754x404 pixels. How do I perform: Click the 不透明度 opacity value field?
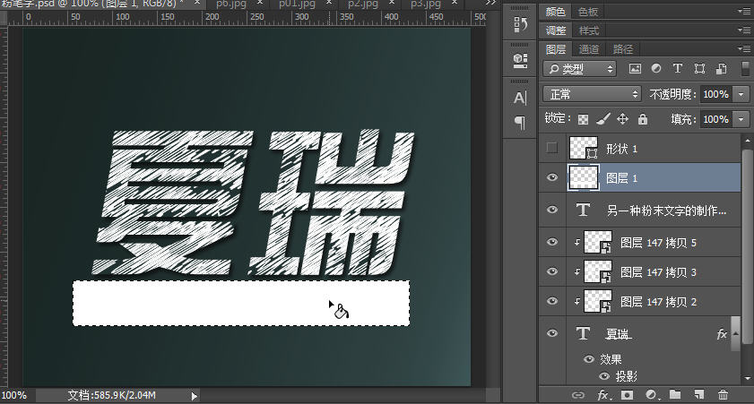[716, 94]
